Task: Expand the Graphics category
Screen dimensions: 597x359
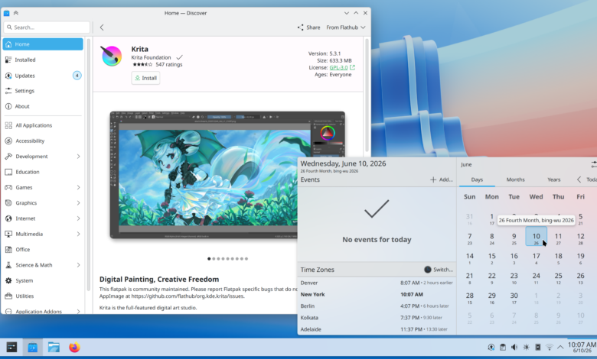Action: point(78,203)
